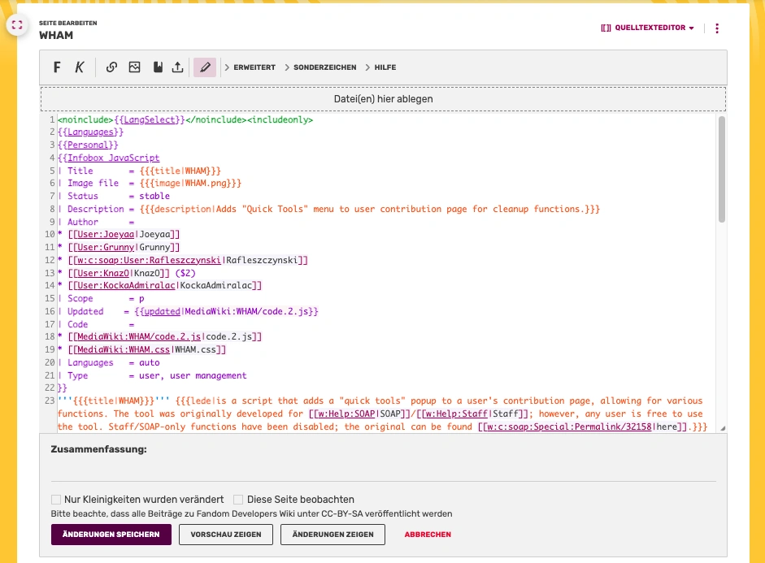The width and height of the screenshot is (765, 563).
Task: Click the 'Änderungen zeigen' button
Action: pyautogui.click(x=333, y=535)
